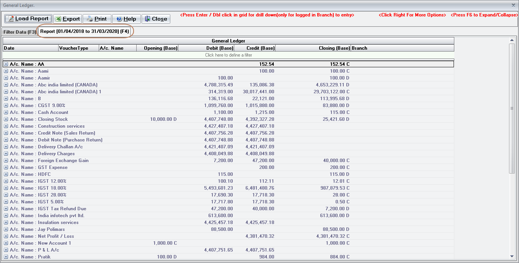Viewport: 519px width, 263px height.
Task: Expand the IGST 18.00% account row
Action: coord(6,188)
